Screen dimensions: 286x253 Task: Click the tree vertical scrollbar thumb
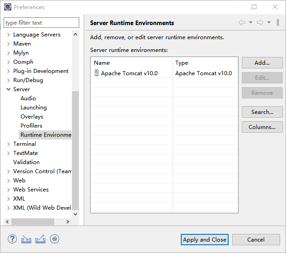click(75, 150)
